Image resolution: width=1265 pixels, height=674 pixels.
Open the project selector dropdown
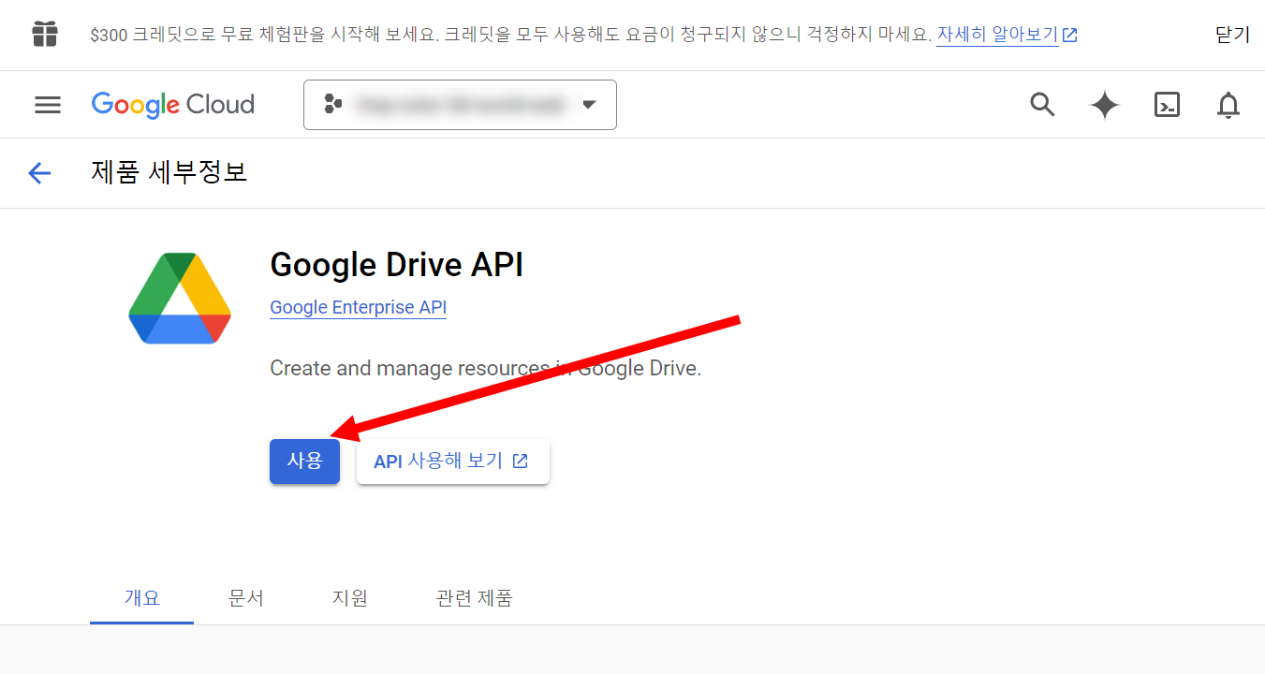pyautogui.click(x=460, y=105)
